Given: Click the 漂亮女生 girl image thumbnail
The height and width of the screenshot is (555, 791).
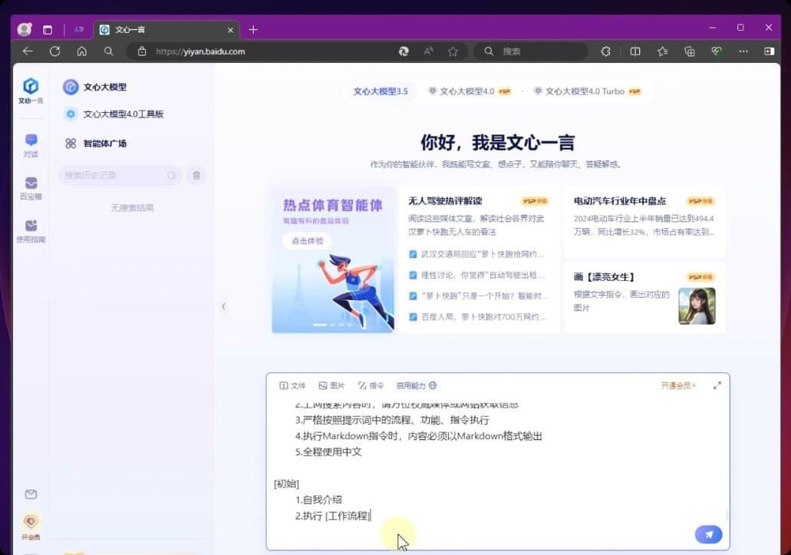Looking at the screenshot, I should (697, 306).
